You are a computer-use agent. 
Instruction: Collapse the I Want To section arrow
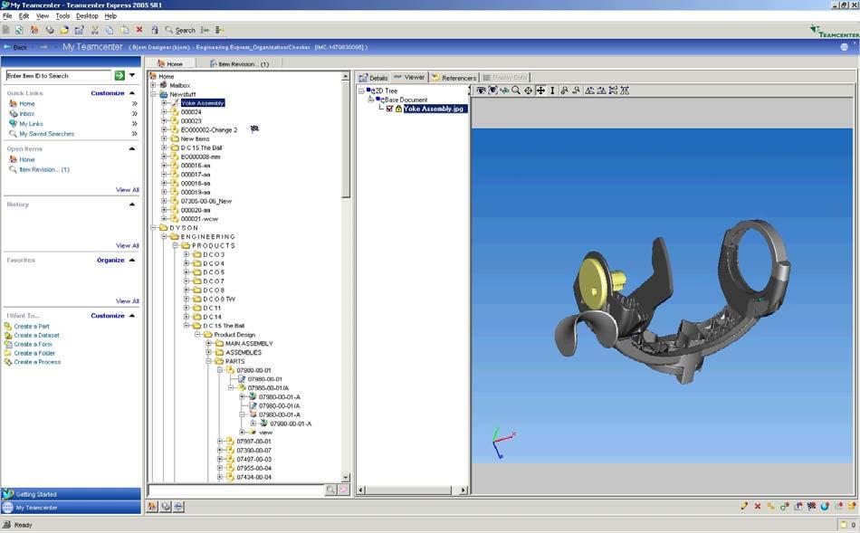click(132, 316)
